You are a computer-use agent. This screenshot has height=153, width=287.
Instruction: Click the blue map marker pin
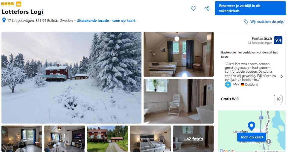251,126
